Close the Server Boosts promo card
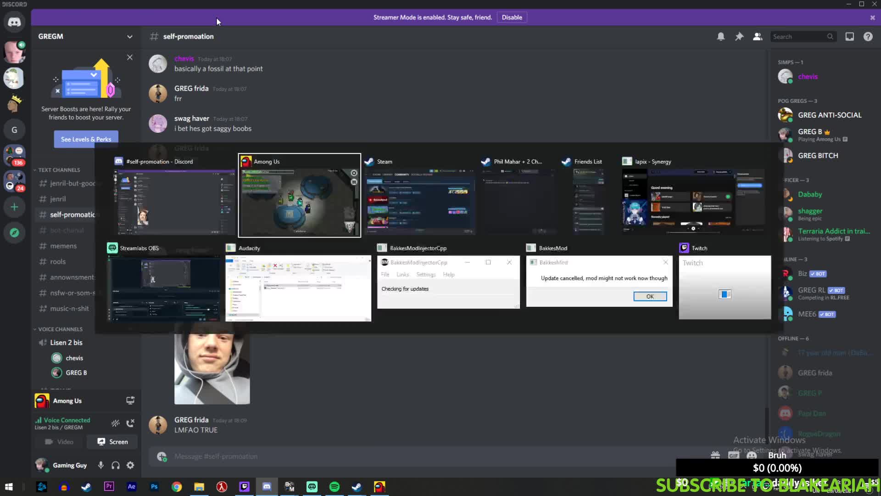Screen dimensions: 881x496 [x=130, y=57]
